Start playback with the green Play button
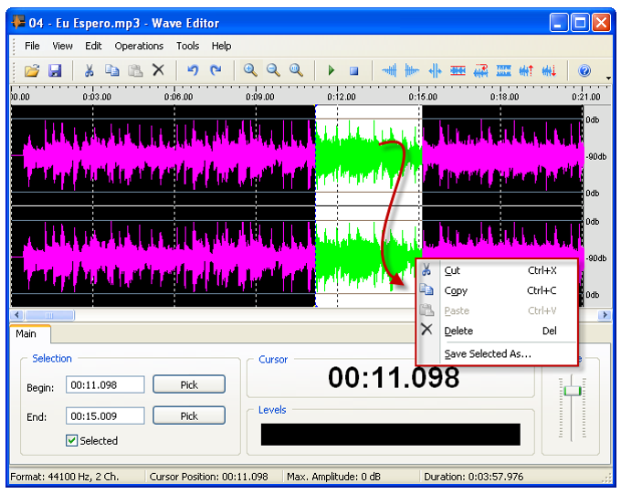 point(332,70)
